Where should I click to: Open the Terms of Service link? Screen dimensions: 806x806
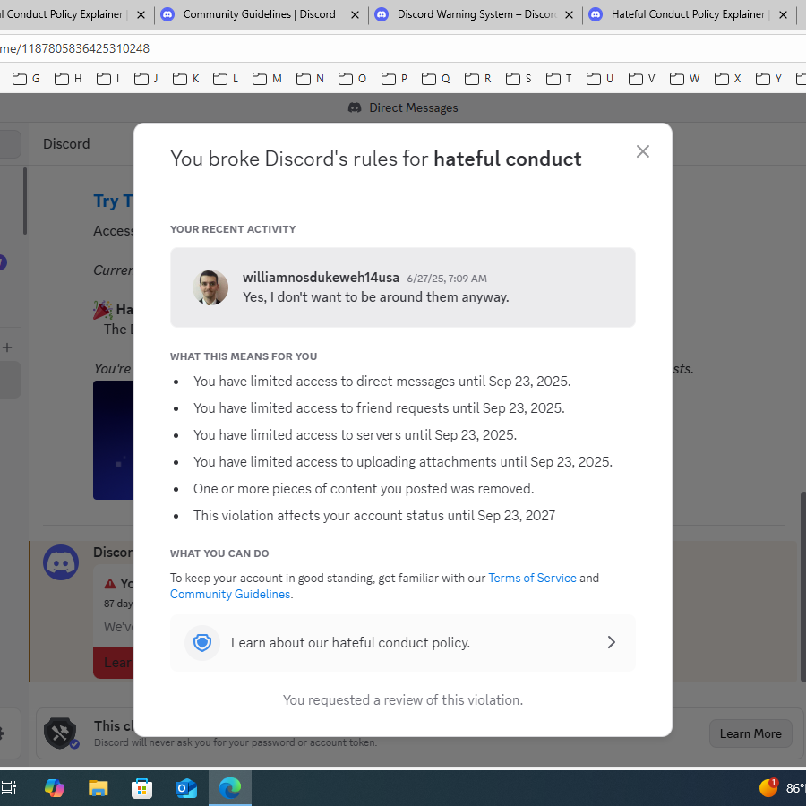[x=532, y=578]
